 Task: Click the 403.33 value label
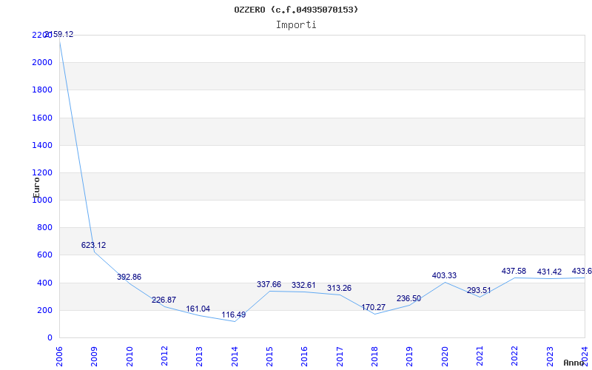pyautogui.click(x=445, y=276)
